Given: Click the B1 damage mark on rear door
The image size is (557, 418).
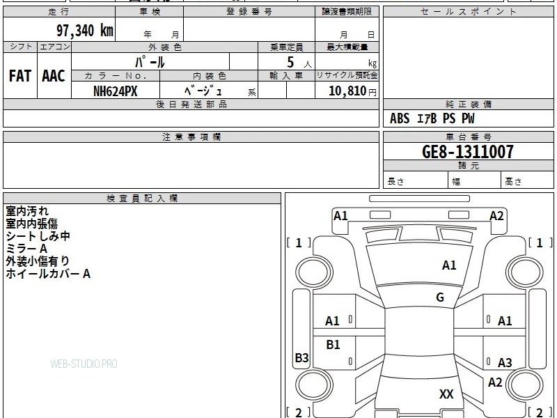Looking at the screenshot, I should click(x=333, y=344).
